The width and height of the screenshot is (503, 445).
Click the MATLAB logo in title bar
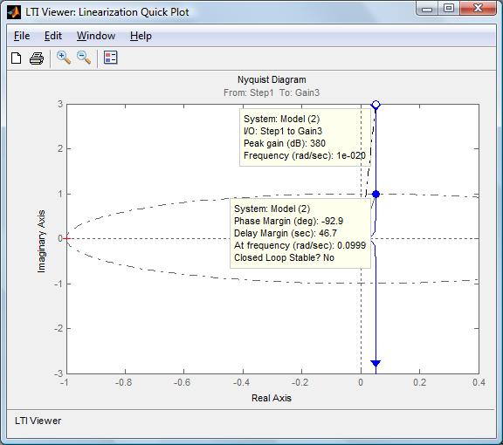[14, 12]
